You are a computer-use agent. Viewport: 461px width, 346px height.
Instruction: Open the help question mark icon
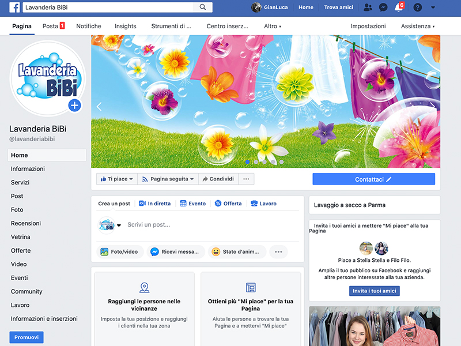417,7
